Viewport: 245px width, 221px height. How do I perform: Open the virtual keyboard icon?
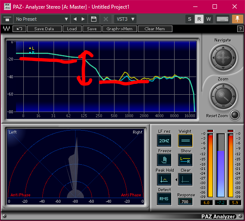223,19
